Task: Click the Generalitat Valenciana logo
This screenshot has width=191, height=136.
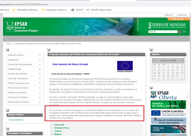Action: click(x=167, y=25)
